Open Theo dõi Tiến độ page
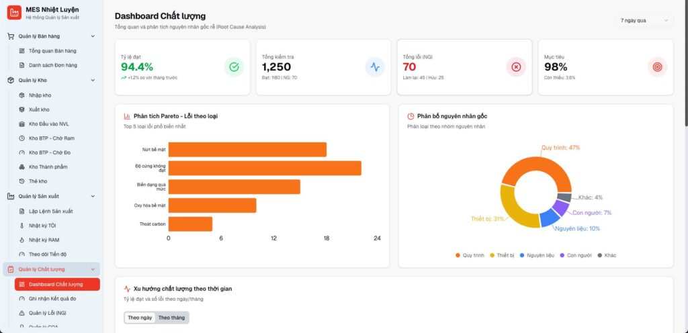The width and height of the screenshot is (688, 333). [48, 254]
